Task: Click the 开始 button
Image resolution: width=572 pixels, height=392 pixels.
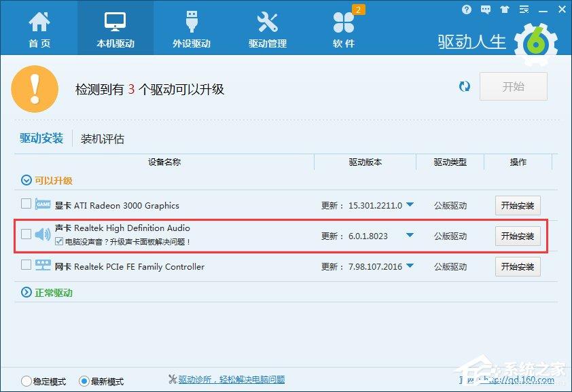Action: [x=514, y=86]
